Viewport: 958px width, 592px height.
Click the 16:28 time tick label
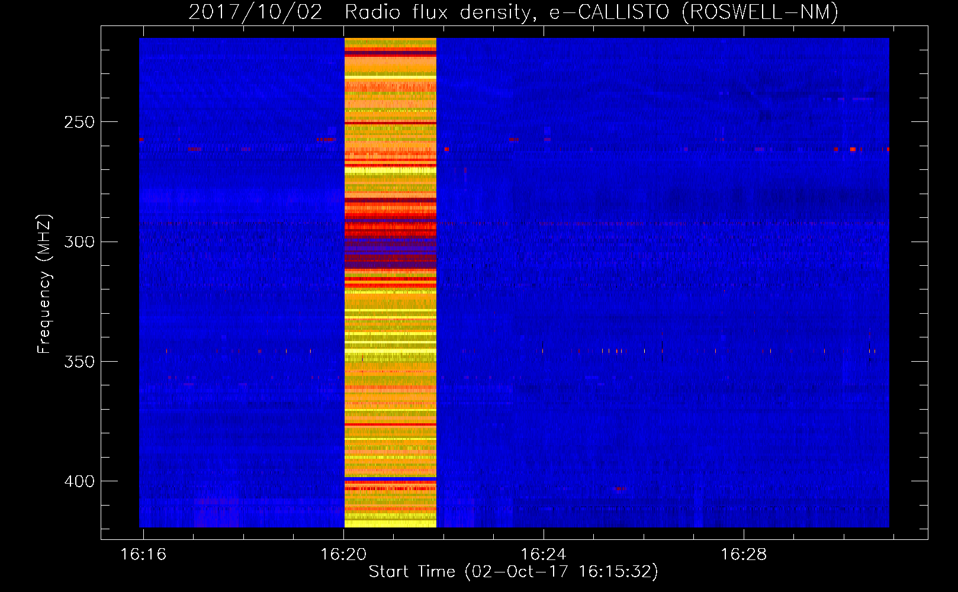[743, 555]
